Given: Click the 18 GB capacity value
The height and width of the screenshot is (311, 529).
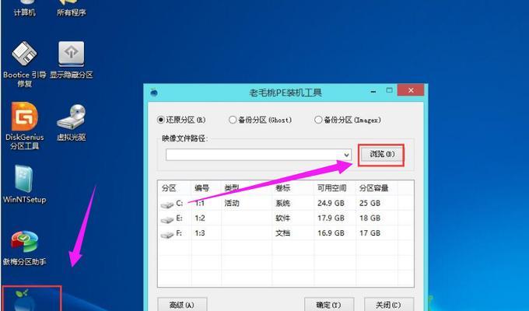Looking at the screenshot, I should pyautogui.click(x=370, y=218).
